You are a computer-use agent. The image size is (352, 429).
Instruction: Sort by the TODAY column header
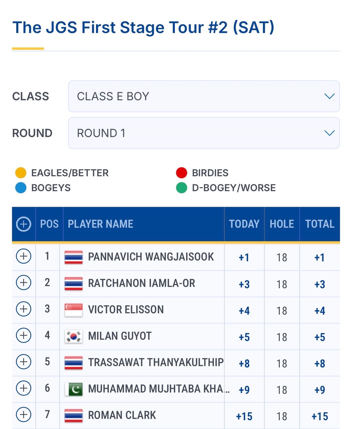point(244,224)
